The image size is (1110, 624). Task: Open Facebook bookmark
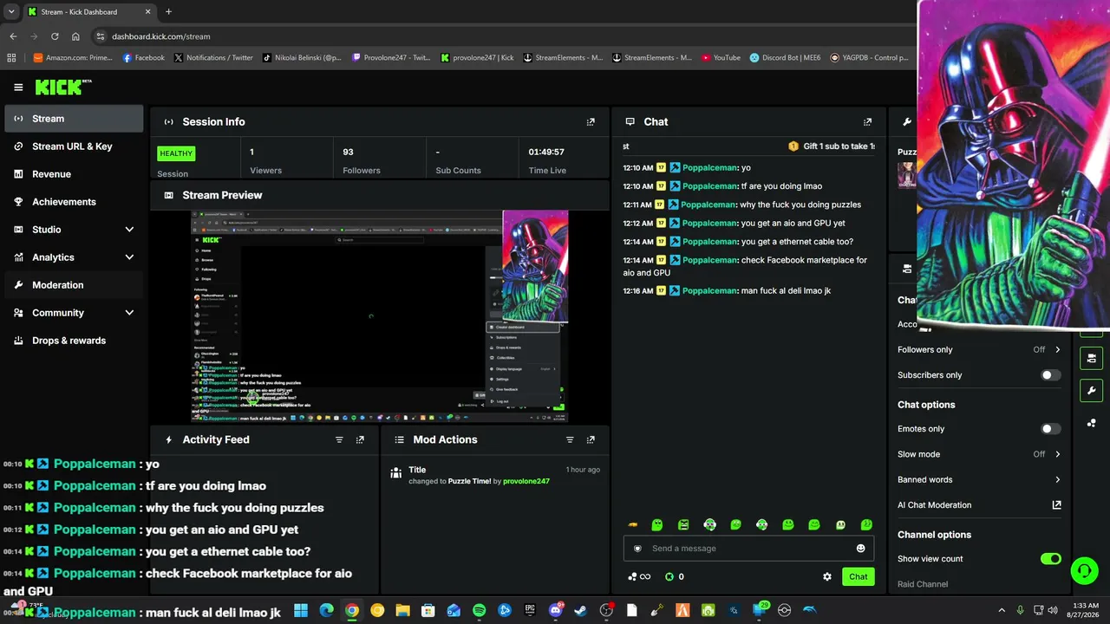click(x=143, y=58)
